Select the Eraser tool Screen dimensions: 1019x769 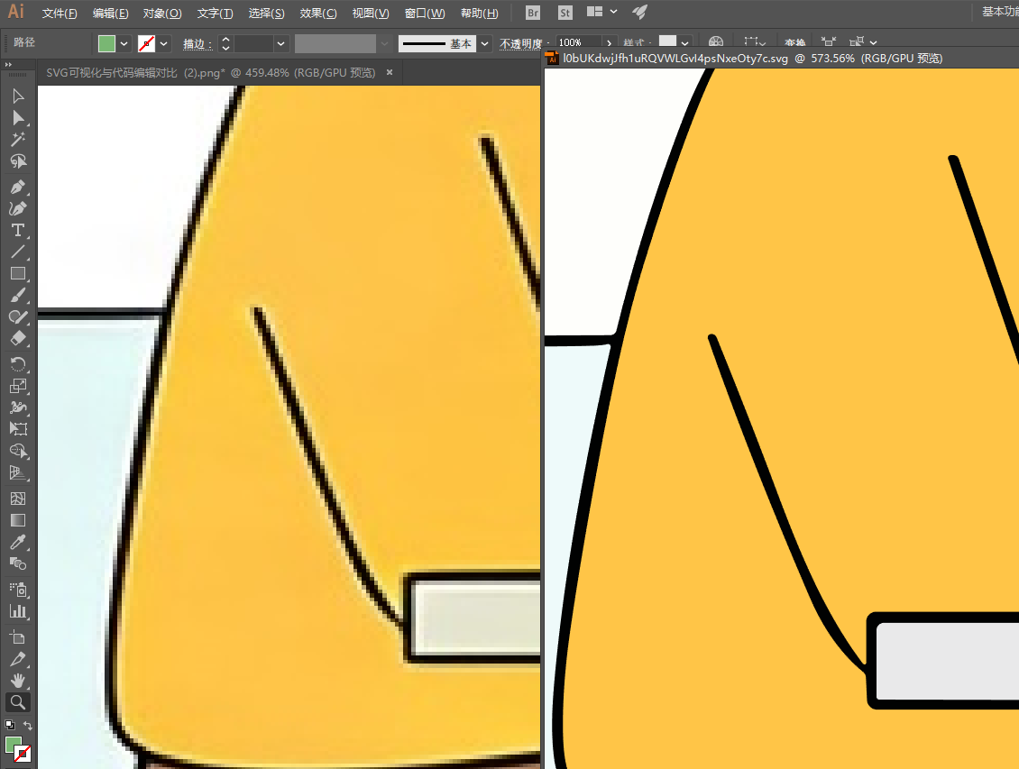[18, 338]
